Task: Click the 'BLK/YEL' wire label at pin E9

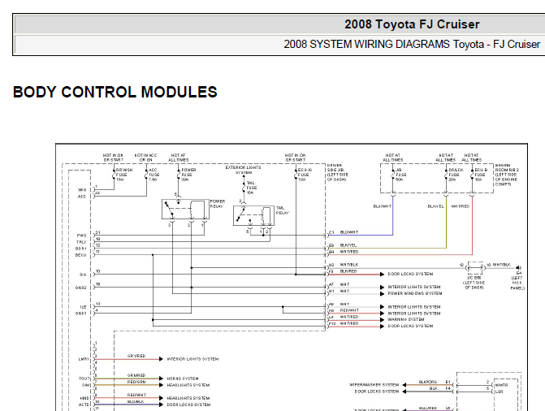Action: tap(348, 245)
